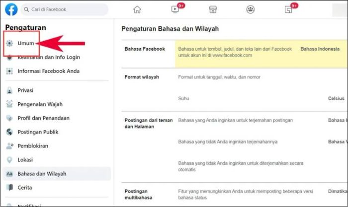Edit the Bahasa Facebook language row
Screen dimensions: 348x207
point(234,52)
